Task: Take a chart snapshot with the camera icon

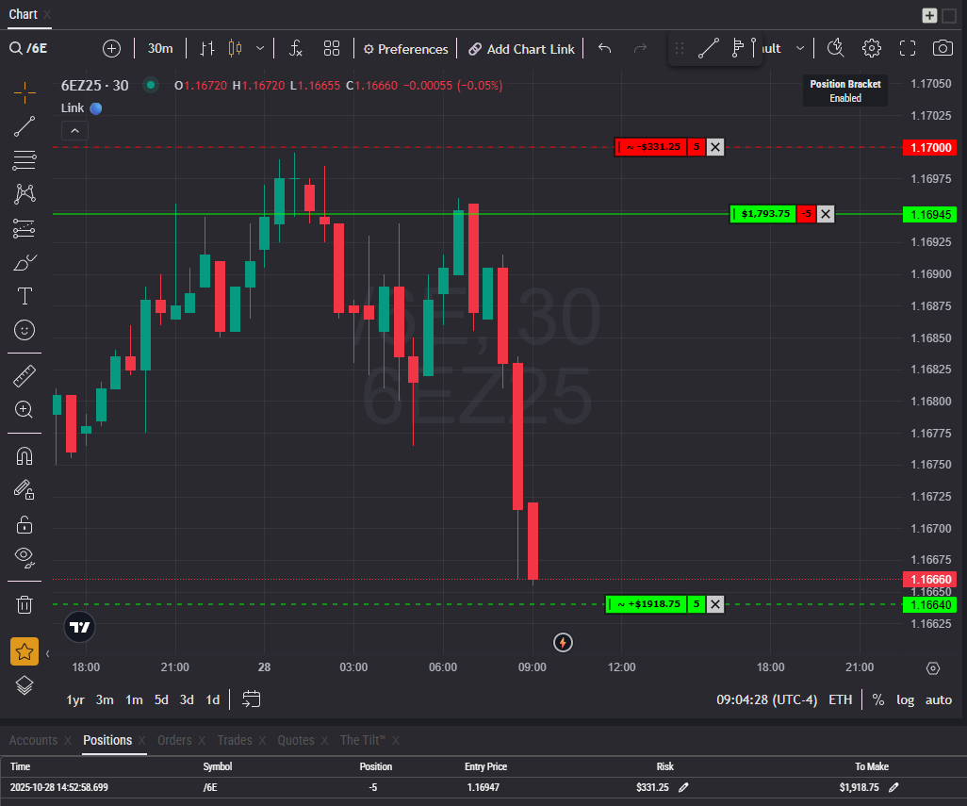Action: [x=942, y=48]
